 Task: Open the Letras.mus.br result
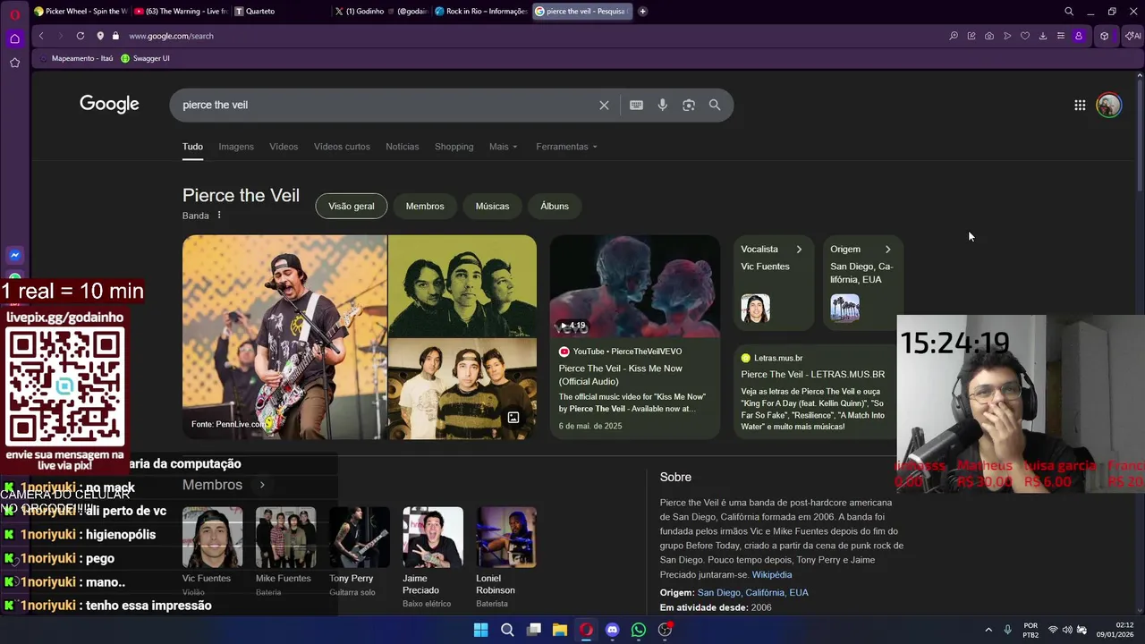(x=812, y=374)
